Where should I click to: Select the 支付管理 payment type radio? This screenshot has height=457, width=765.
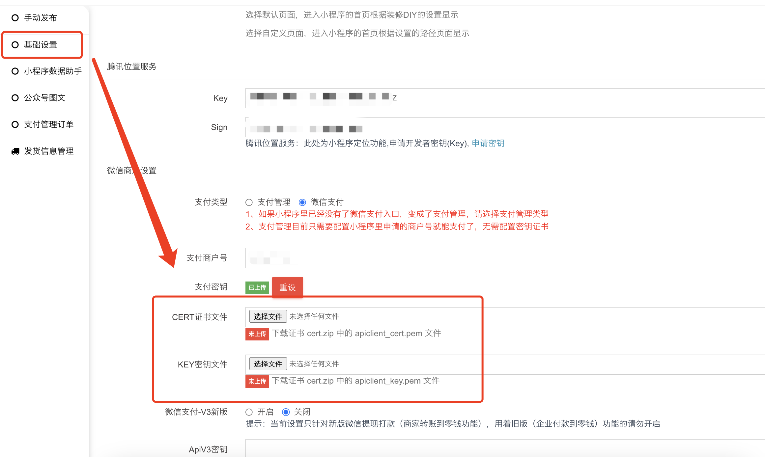249,202
